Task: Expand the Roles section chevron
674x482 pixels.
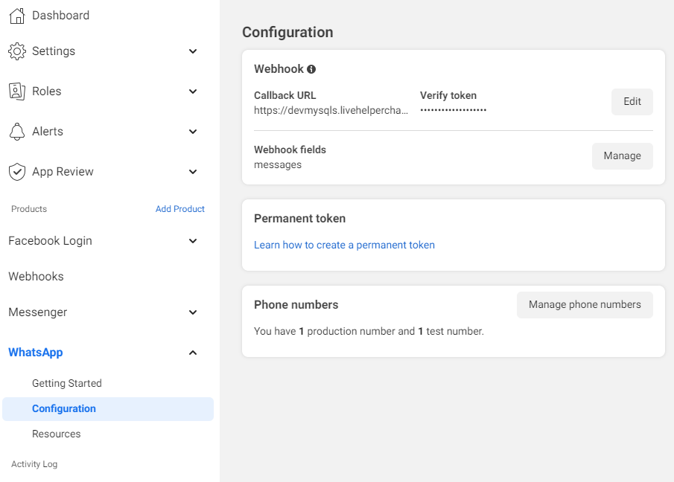Action: [x=193, y=91]
